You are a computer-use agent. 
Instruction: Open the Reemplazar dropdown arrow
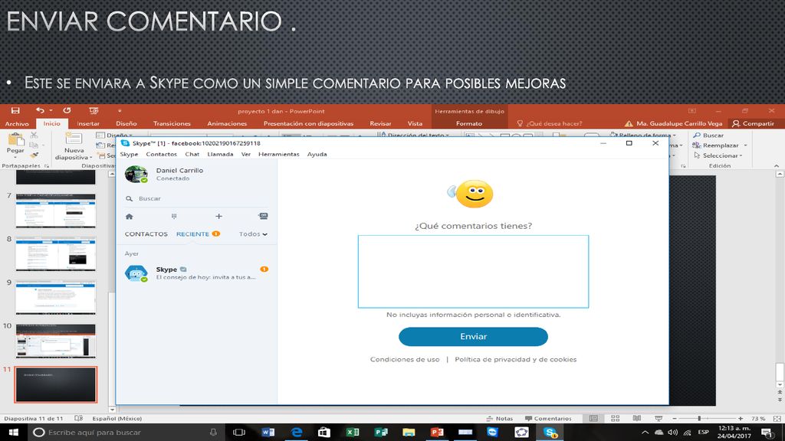pos(745,145)
